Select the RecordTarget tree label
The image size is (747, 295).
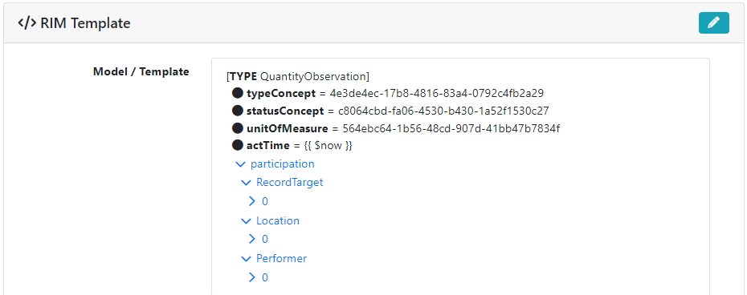tap(290, 182)
